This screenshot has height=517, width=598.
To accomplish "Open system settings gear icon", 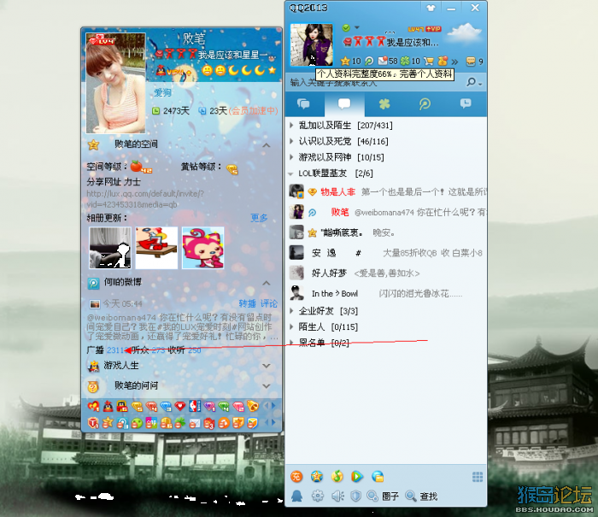I will click(318, 496).
